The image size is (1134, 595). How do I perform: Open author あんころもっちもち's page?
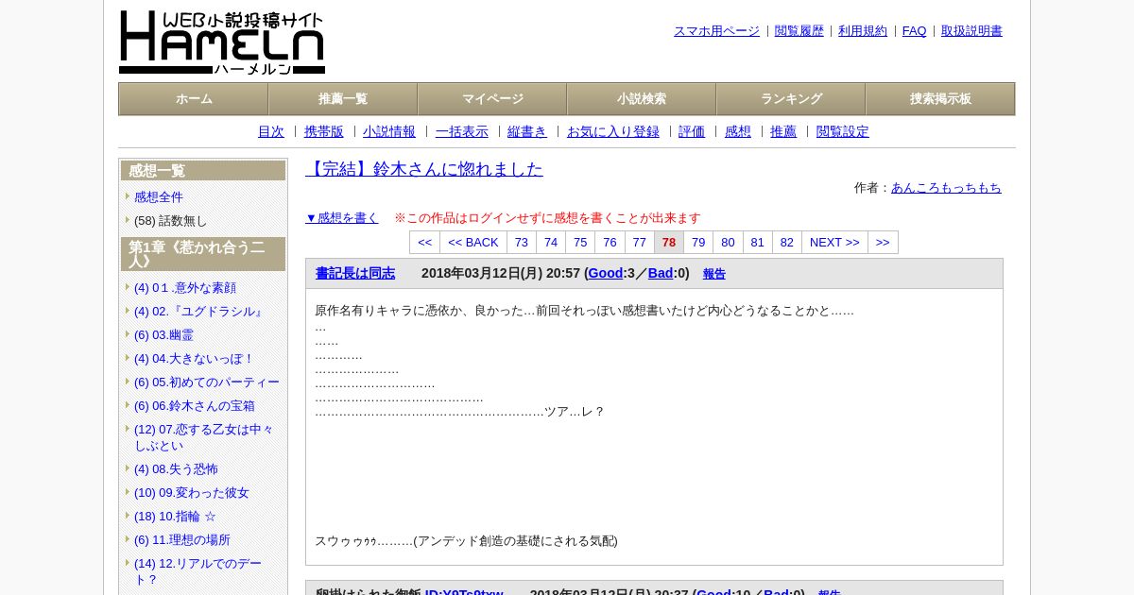point(946,188)
